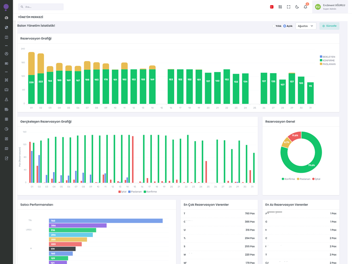Click the Turkish flag language icon
Image resolution: width=352 pixels, height=264 pixels.
(271, 7)
